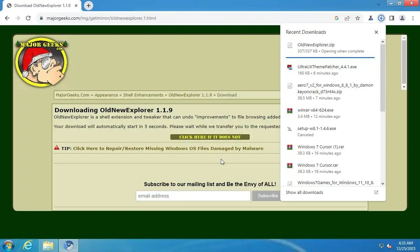This screenshot has width=420, height=252.
Task: Click the page scrollbar down arrow
Action: pos(404,87)
